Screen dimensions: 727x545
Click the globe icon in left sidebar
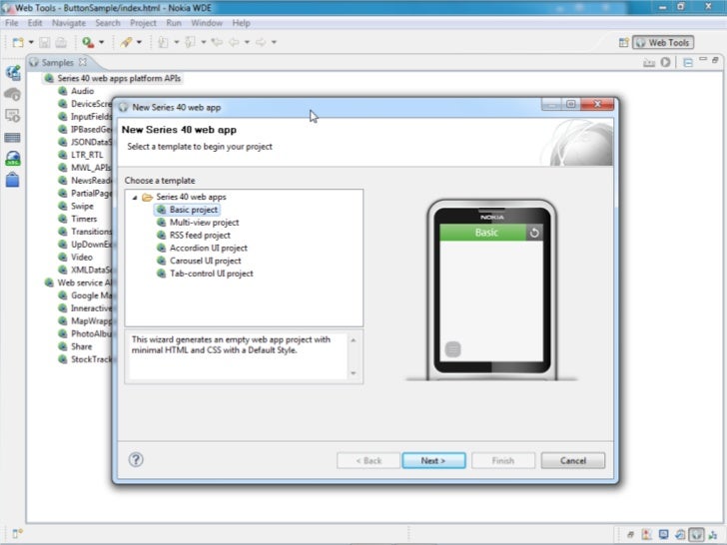[x=13, y=73]
